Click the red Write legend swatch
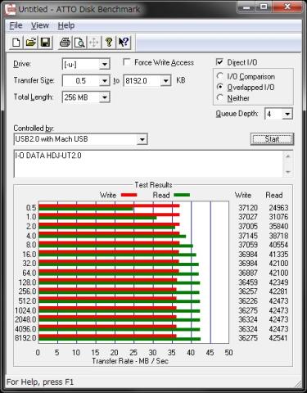The width and height of the screenshot is (307, 393). pyautogui.click(x=129, y=195)
